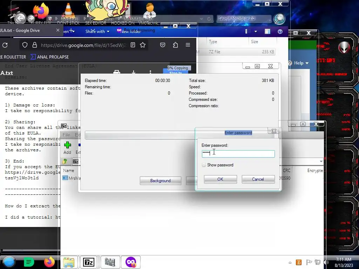The image size is (359, 269).
Task: Close the Enter password dialog with X
Action: (x=273, y=131)
